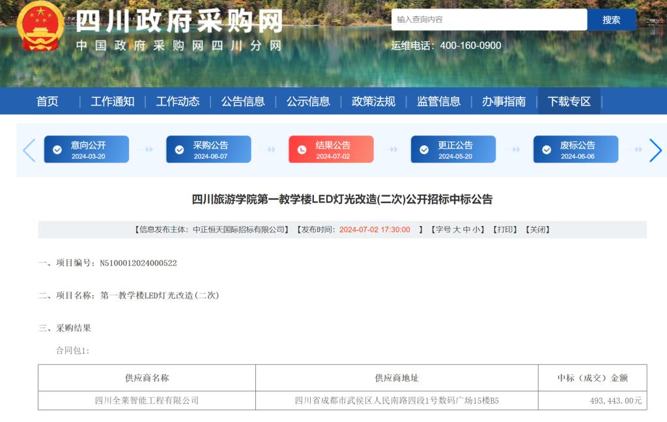Select the 采购公告 2024-06-07 step
Viewport: 667px width, 422px height.
[x=208, y=149]
